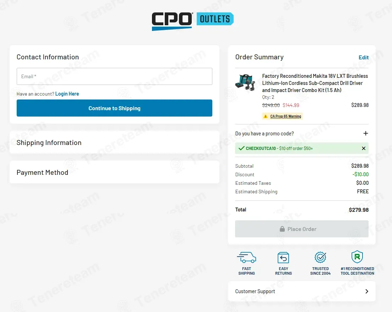Click the 'Qty: 2' text
The image size is (392, 312).
(268, 97)
